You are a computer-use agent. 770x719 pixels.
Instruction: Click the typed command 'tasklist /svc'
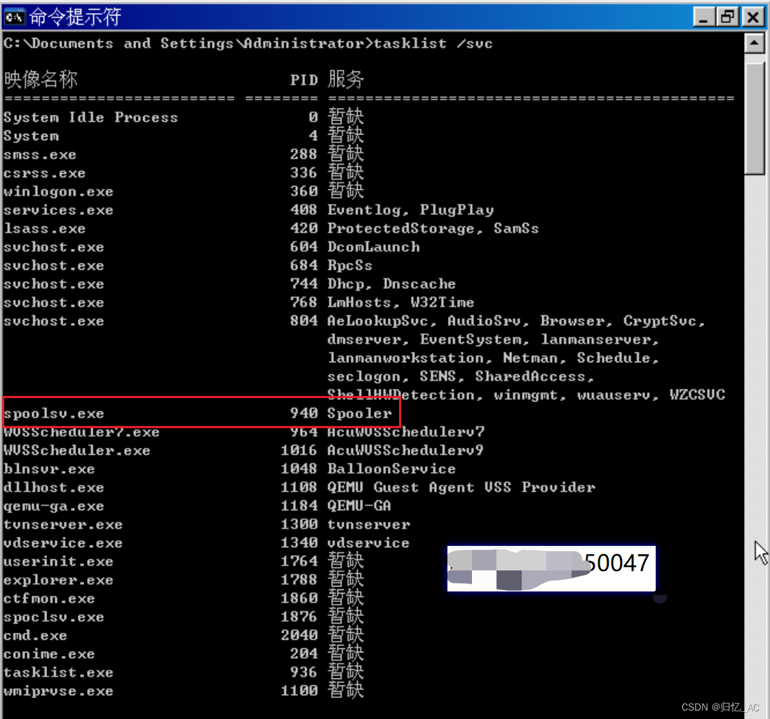click(433, 43)
